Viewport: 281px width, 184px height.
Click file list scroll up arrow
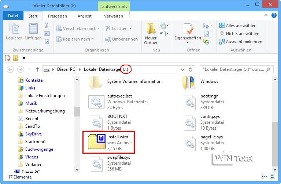275,80
